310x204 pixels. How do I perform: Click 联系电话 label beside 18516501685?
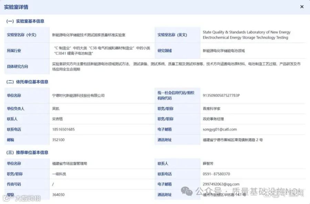click(x=14, y=130)
